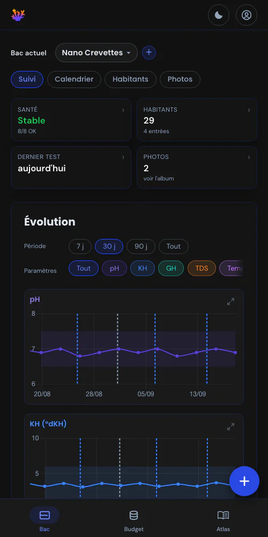Open the Dernier test card

[71, 168]
